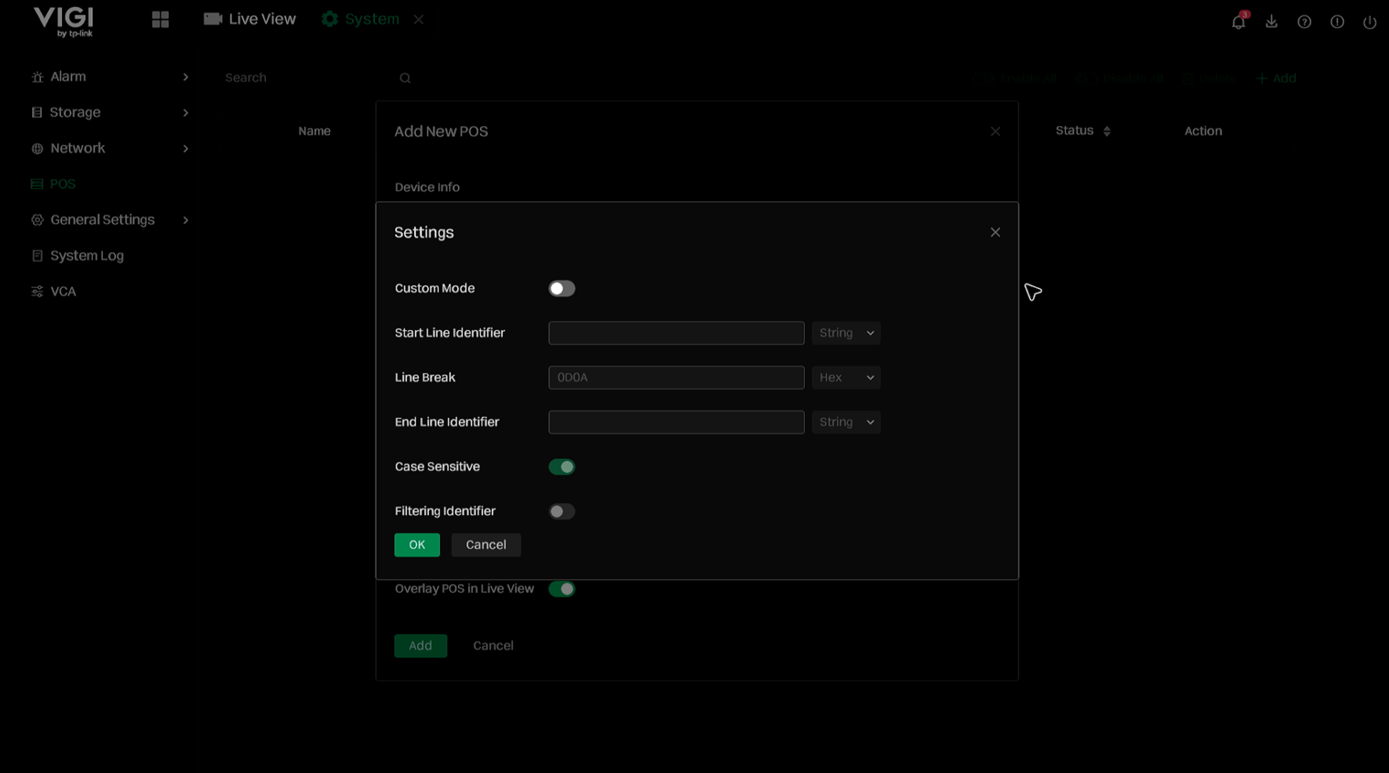The width and height of the screenshot is (1389, 773).
Task: Open the notifications bell icon
Action: (1238, 22)
